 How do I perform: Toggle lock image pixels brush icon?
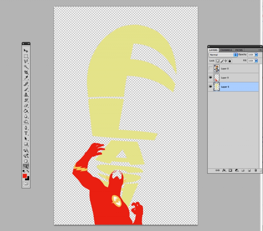pos(222,61)
